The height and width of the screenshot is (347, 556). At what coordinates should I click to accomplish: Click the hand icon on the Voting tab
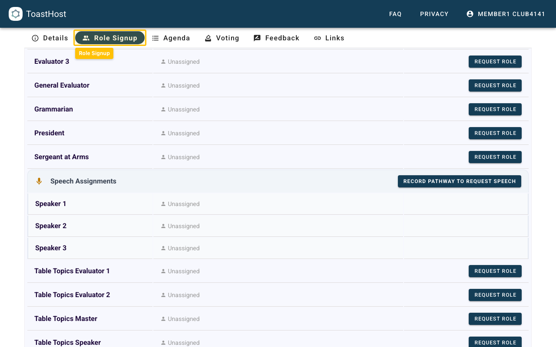208,38
